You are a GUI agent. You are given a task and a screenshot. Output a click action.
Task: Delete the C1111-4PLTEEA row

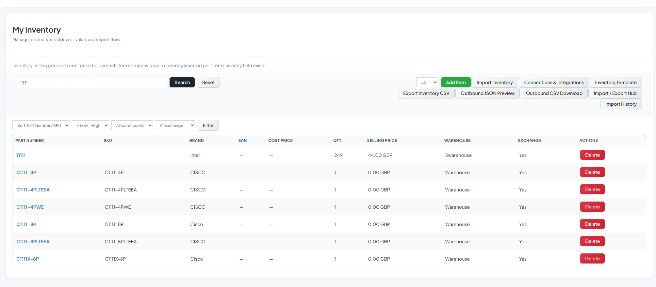point(592,189)
